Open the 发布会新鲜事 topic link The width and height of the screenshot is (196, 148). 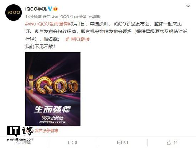tap(46, 131)
